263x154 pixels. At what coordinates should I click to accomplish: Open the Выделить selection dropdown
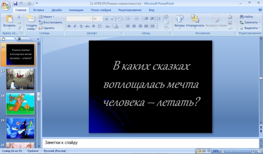click(x=250, y=28)
